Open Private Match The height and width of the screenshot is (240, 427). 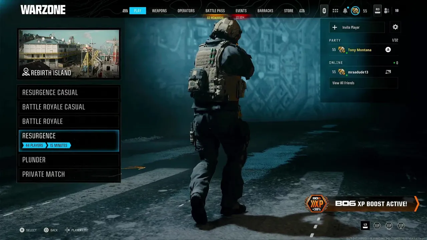[69, 174]
